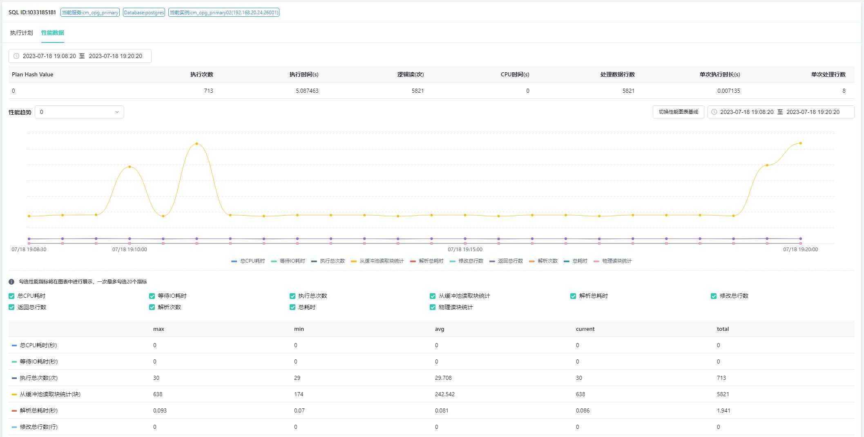Toggle 等待IO耗时 series in chart legend

point(288,261)
